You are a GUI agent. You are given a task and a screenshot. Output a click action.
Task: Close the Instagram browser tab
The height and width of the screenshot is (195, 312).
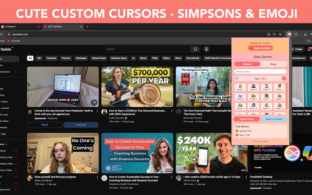click(x=39, y=26)
